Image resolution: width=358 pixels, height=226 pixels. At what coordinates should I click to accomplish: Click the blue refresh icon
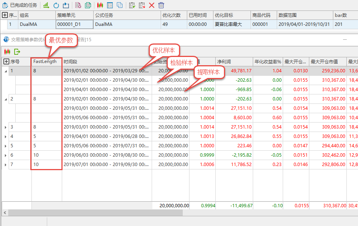click(x=56, y=5)
